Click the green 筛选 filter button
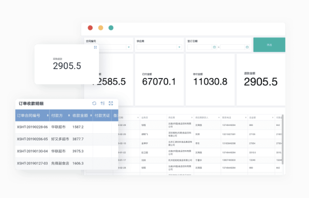This screenshot has width=309, height=198. pyautogui.click(x=269, y=45)
